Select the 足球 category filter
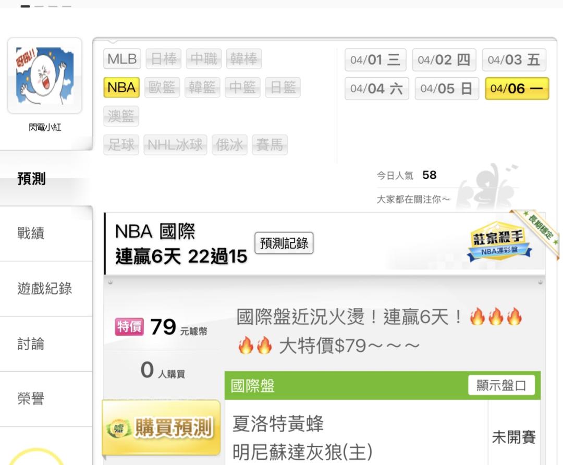Viewport: 563px width, 465px height. (x=121, y=145)
